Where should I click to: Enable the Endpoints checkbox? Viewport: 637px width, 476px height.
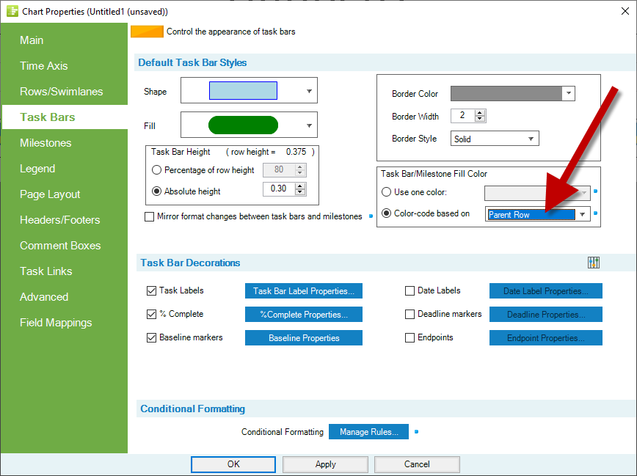(x=410, y=338)
